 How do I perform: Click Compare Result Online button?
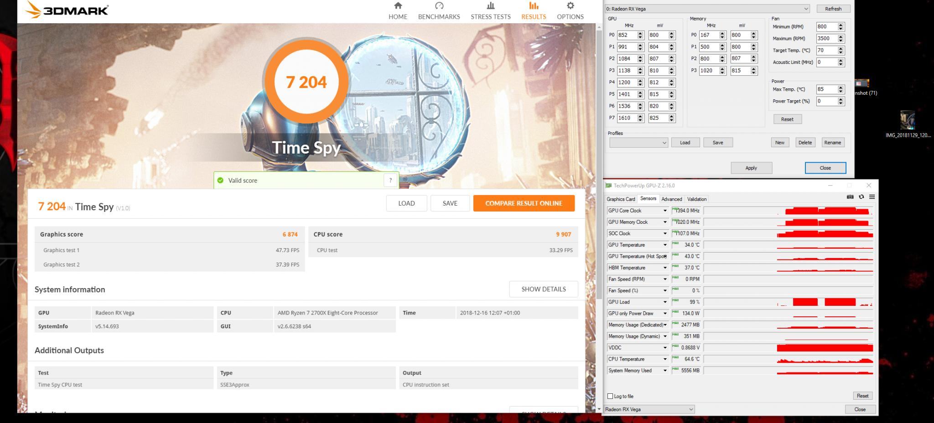(x=524, y=203)
